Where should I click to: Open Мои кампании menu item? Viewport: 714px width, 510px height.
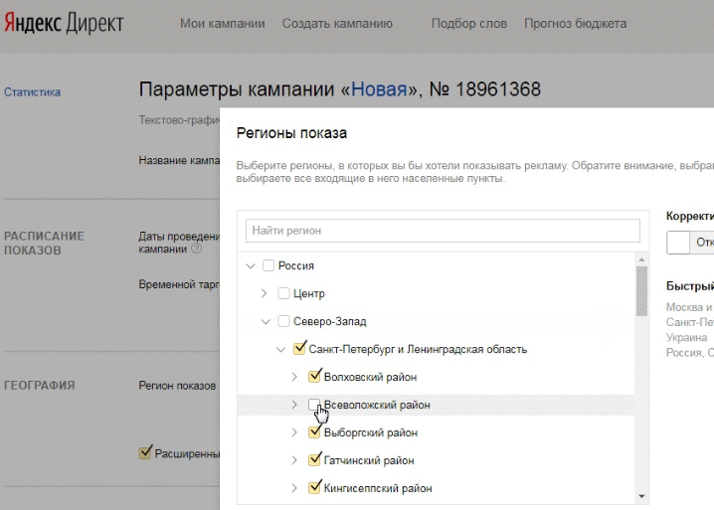222,24
